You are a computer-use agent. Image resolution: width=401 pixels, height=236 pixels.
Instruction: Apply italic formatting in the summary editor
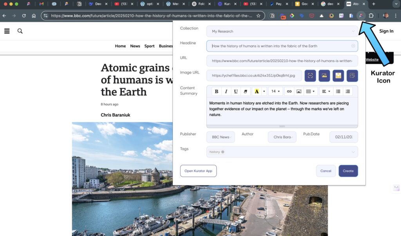point(226,91)
